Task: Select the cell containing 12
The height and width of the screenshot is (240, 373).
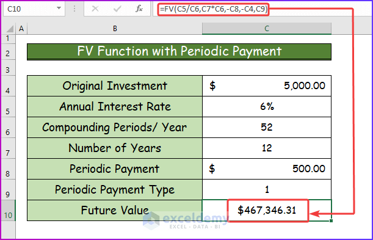Action: point(267,148)
